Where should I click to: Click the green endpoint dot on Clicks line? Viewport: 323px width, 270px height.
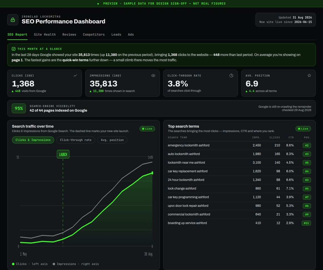click(152, 173)
